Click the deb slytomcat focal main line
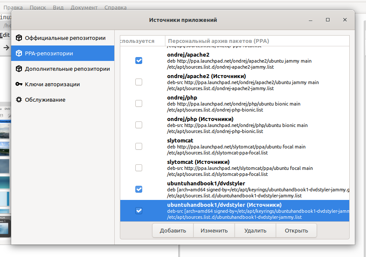Viewport: 366px width, 257px height. (236, 147)
